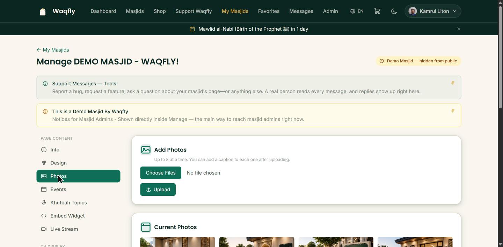Image resolution: width=503 pixels, height=247 pixels.
Task: Click the Embed Widget code icon
Action: coord(44,216)
